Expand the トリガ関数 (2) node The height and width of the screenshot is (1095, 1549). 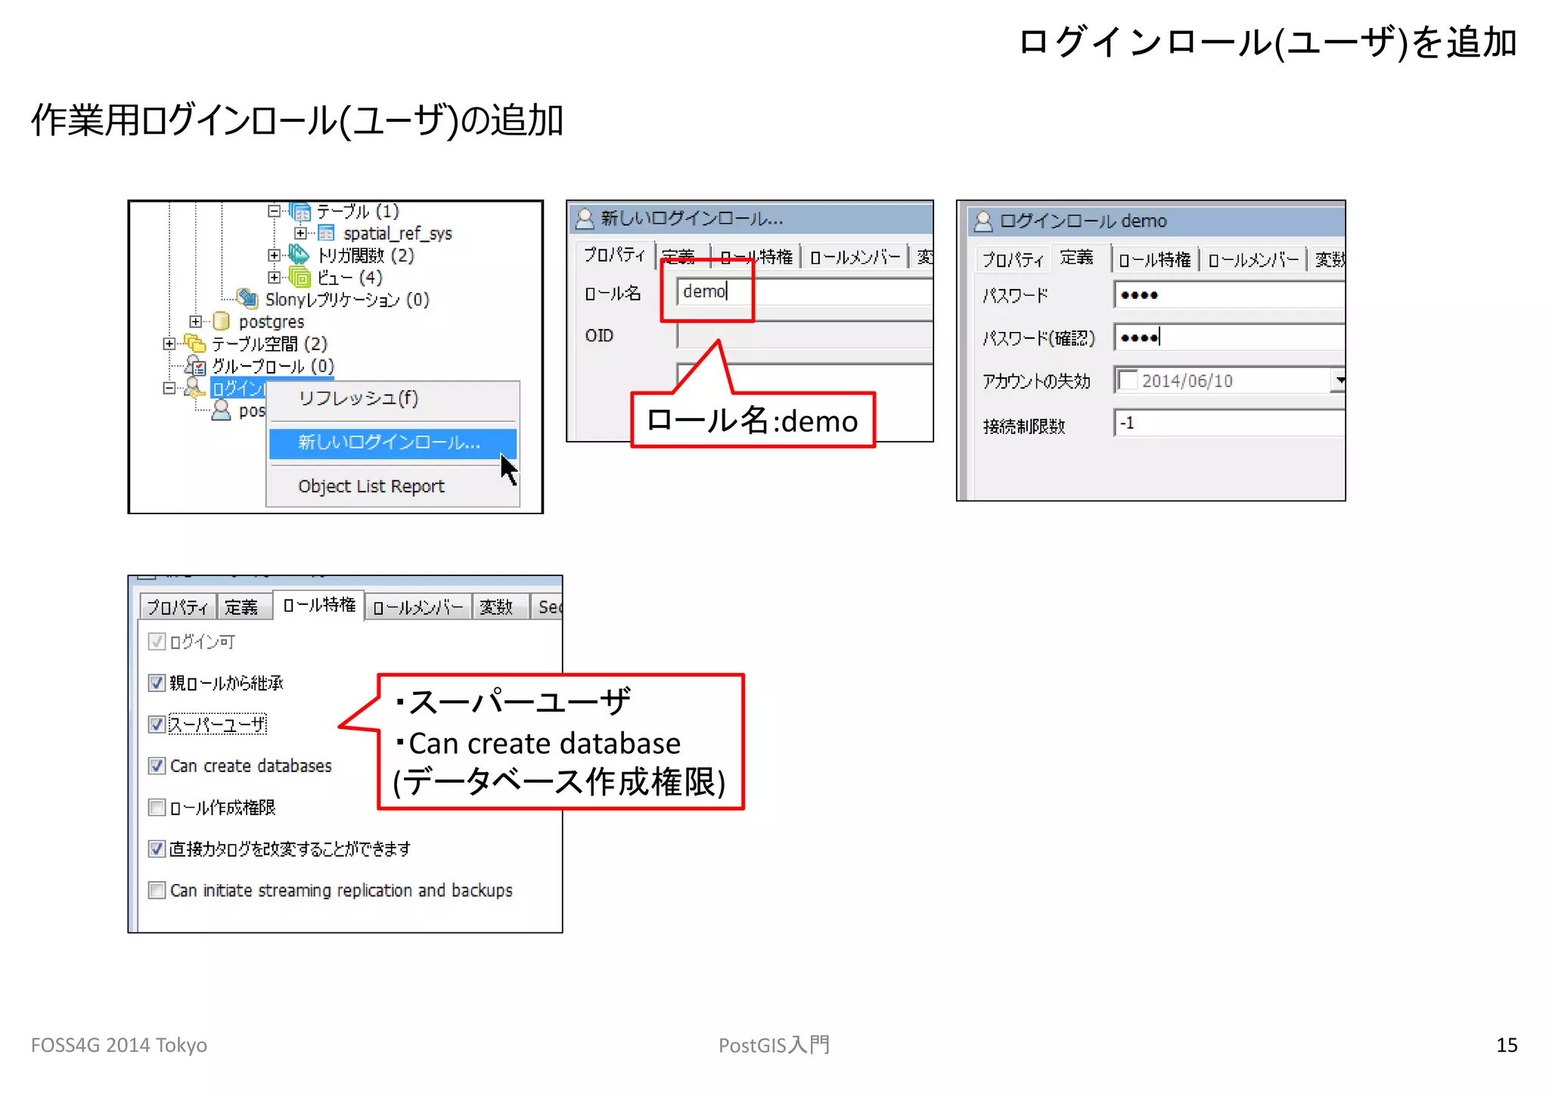(x=274, y=255)
